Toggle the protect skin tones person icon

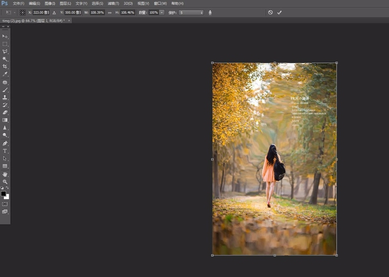(210, 12)
